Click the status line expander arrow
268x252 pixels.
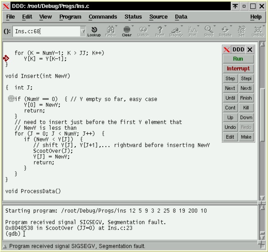[5, 246]
